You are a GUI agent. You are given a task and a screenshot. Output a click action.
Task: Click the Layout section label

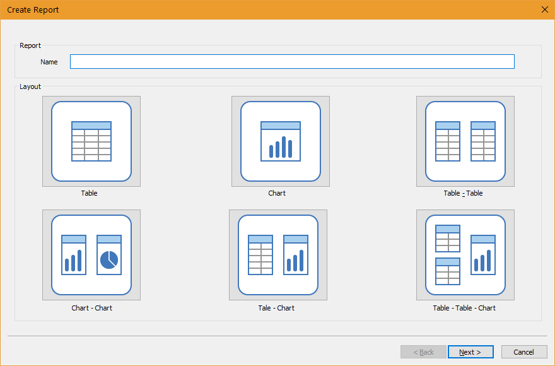[x=30, y=86]
